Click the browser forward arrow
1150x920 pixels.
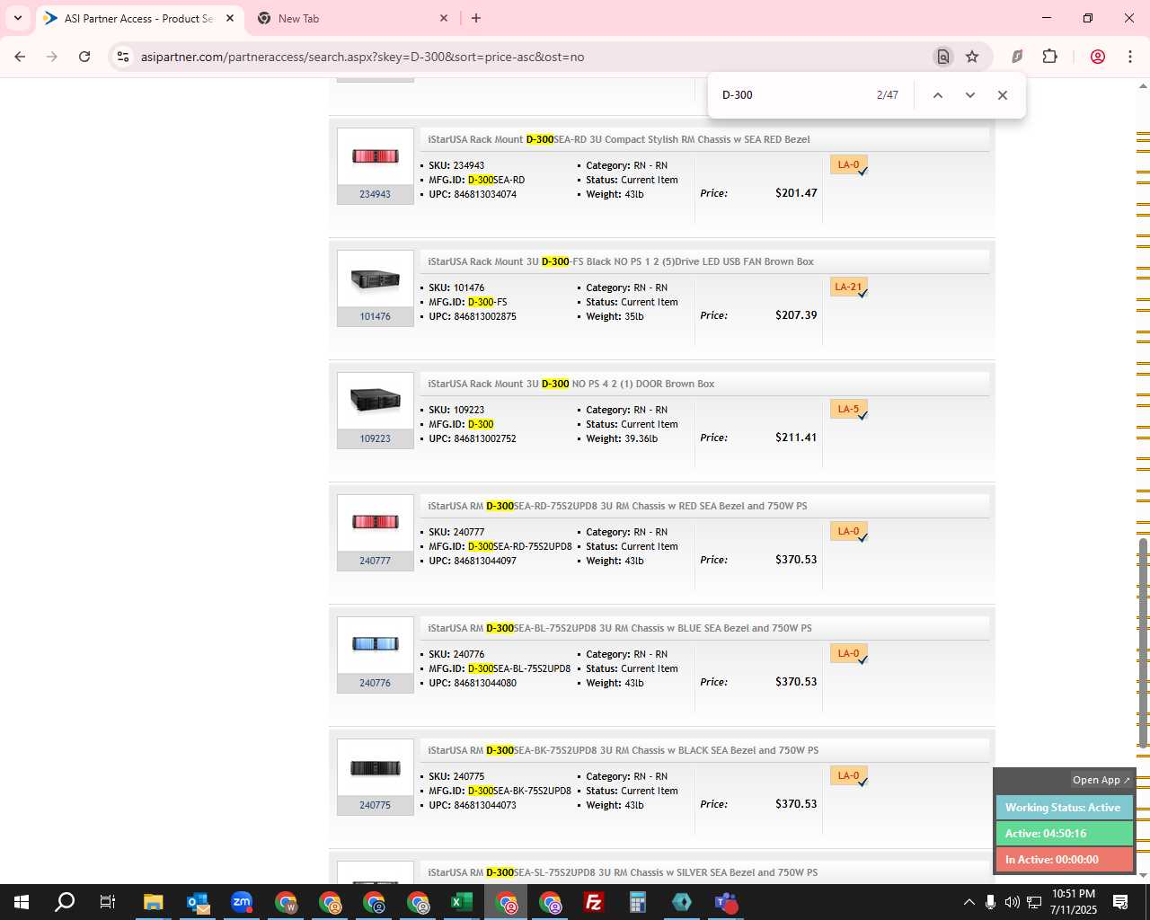[52, 57]
